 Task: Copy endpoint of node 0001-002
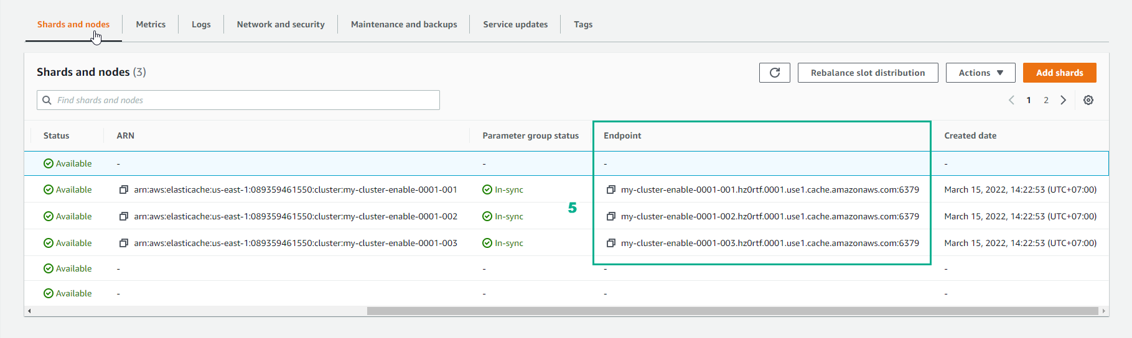(611, 216)
